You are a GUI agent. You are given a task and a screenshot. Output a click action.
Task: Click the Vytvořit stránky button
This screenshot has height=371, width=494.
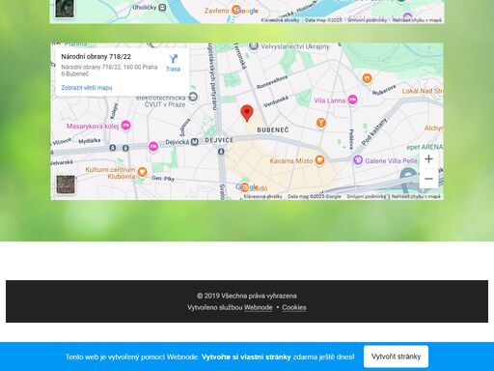[x=396, y=357]
